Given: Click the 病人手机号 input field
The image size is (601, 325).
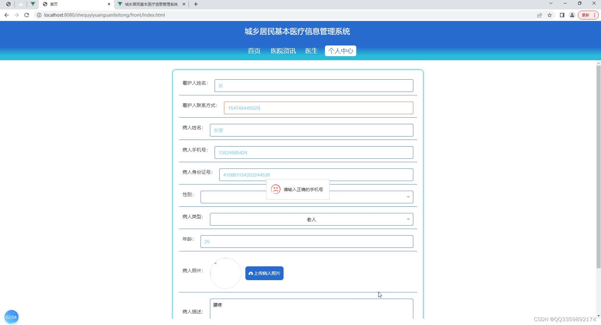Looking at the screenshot, I should click(x=314, y=152).
